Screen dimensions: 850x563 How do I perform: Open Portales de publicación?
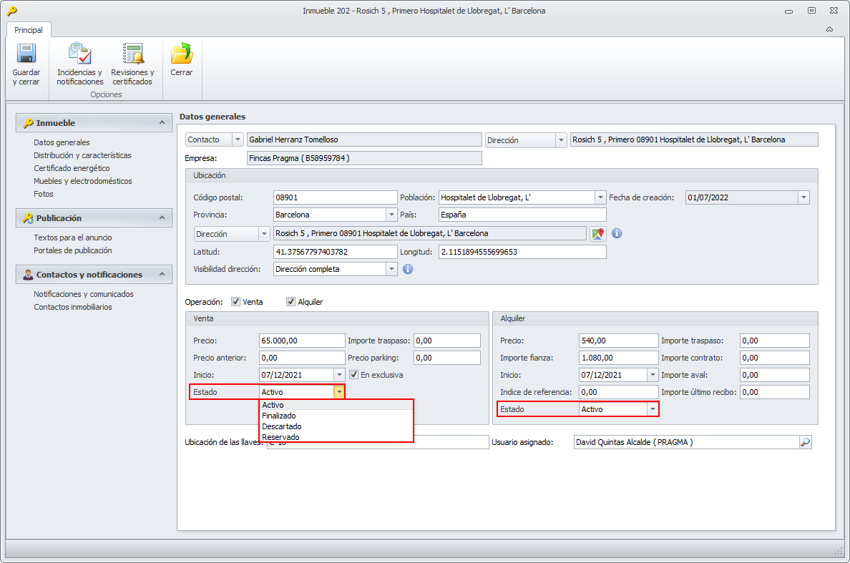(73, 250)
